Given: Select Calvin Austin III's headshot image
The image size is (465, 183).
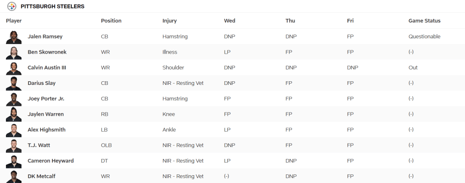Looking at the screenshot, I should 14,68.
